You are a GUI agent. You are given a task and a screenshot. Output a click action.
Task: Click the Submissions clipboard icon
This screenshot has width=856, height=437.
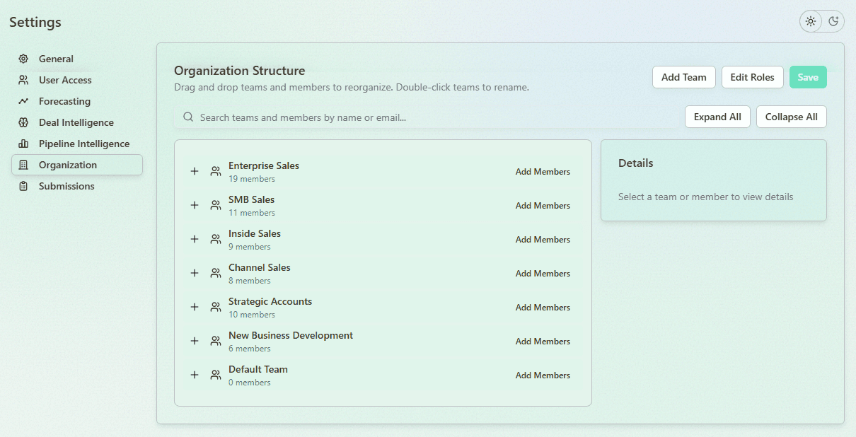pos(23,186)
